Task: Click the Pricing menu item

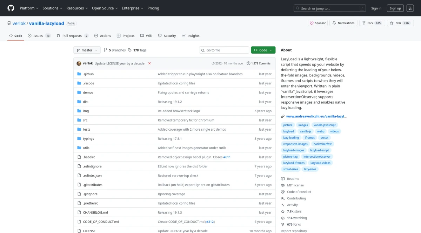Action: [153, 8]
